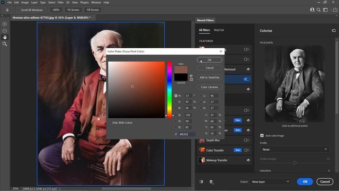
Task: Reset Colorize parameters with undo arrow icon
Action: [x=334, y=31]
